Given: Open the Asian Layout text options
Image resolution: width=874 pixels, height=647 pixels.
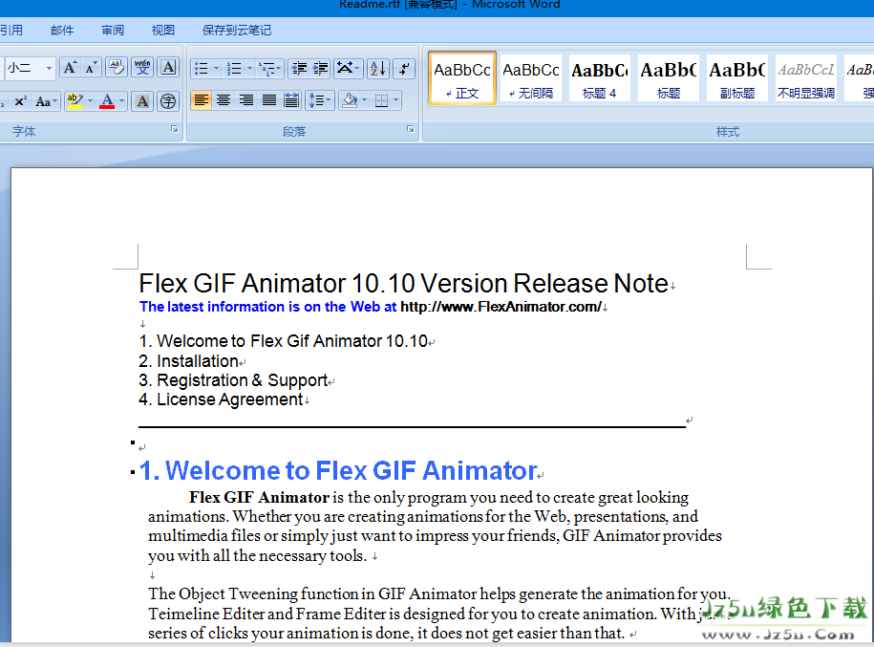Looking at the screenshot, I should (x=349, y=69).
